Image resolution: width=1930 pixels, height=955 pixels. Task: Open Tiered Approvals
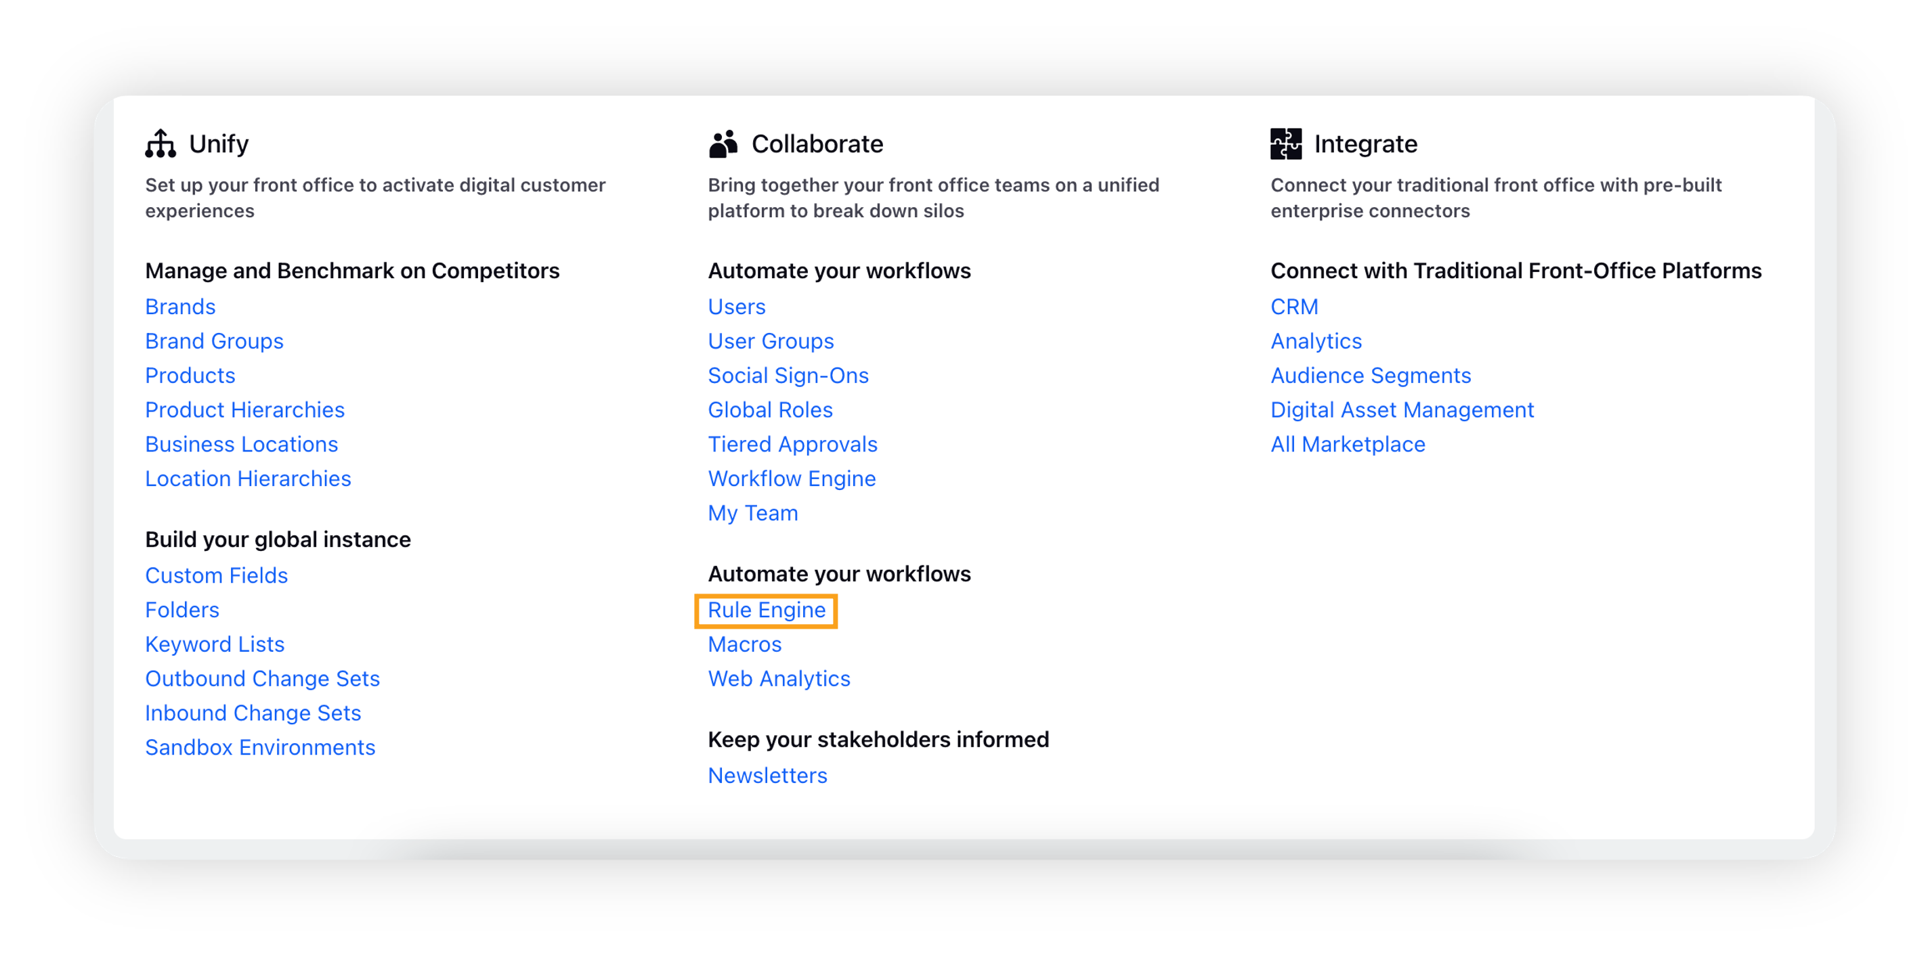(x=793, y=444)
